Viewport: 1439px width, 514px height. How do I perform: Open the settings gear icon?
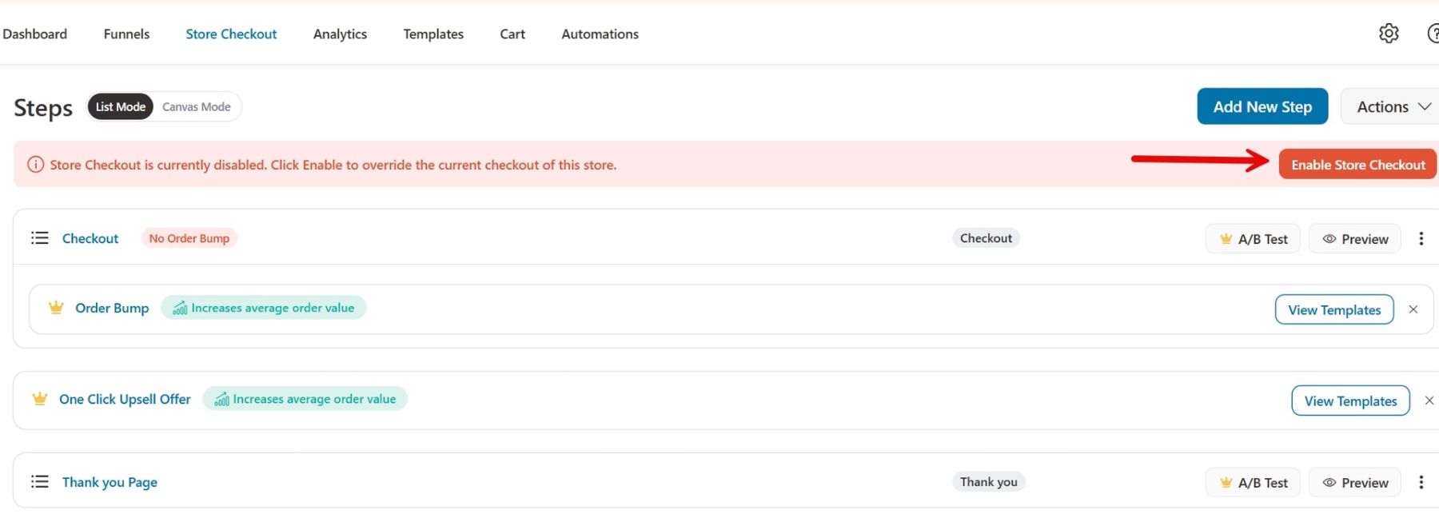pos(1389,34)
